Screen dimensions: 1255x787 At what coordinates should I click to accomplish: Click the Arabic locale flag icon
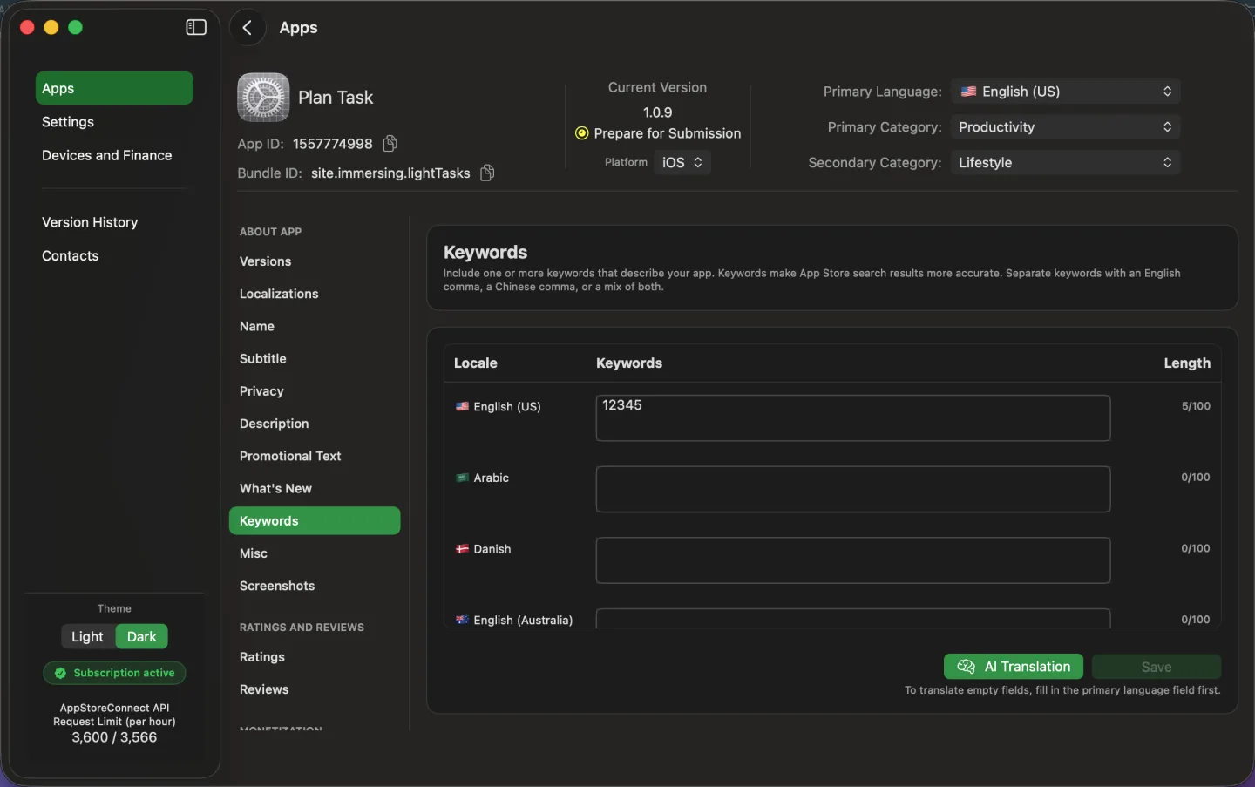pos(462,478)
